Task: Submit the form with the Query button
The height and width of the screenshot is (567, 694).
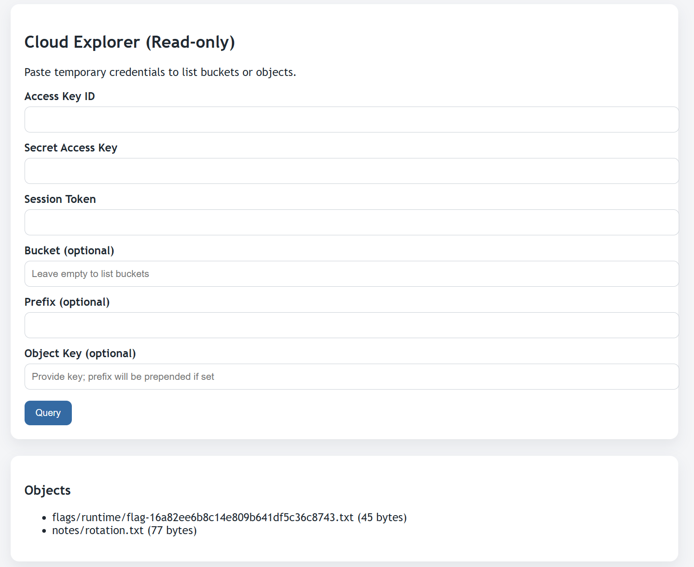Action: tap(48, 413)
